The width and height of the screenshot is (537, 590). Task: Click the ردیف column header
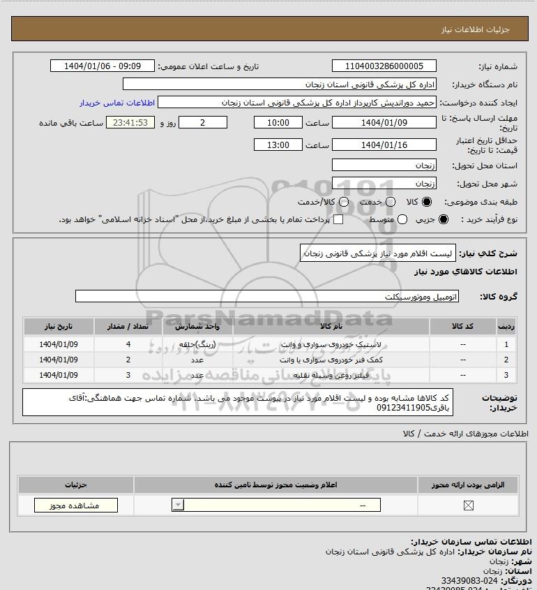click(x=506, y=327)
